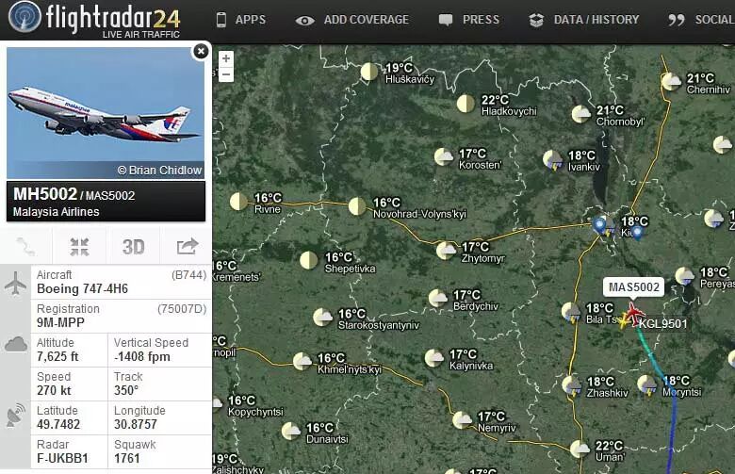Click the Flightradar24 radar logo
Image resolution: width=735 pixels, height=474 pixels.
click(x=25, y=16)
